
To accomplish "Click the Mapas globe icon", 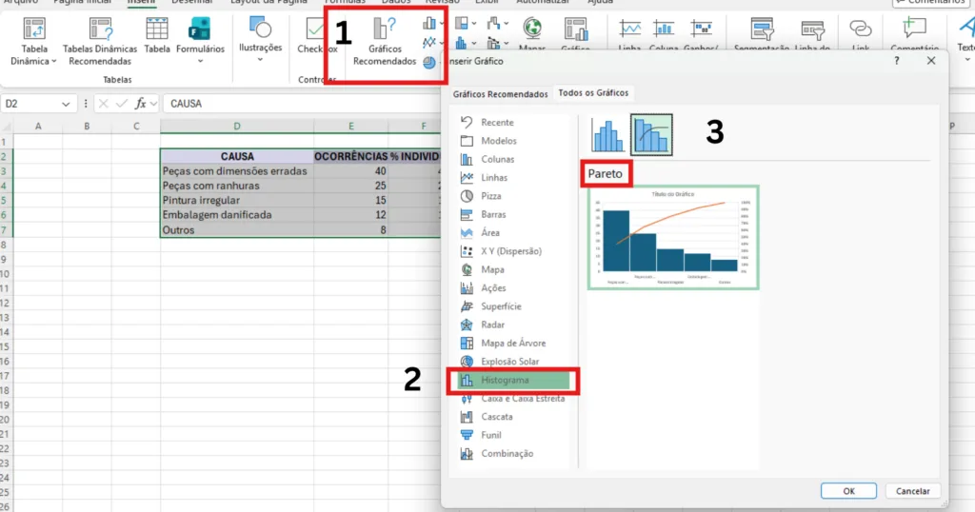I will pos(532,29).
